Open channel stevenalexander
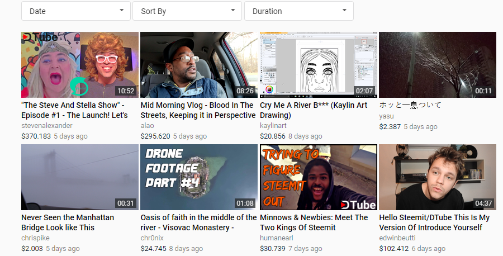Screen dimensions: 503x256 click(x=47, y=125)
